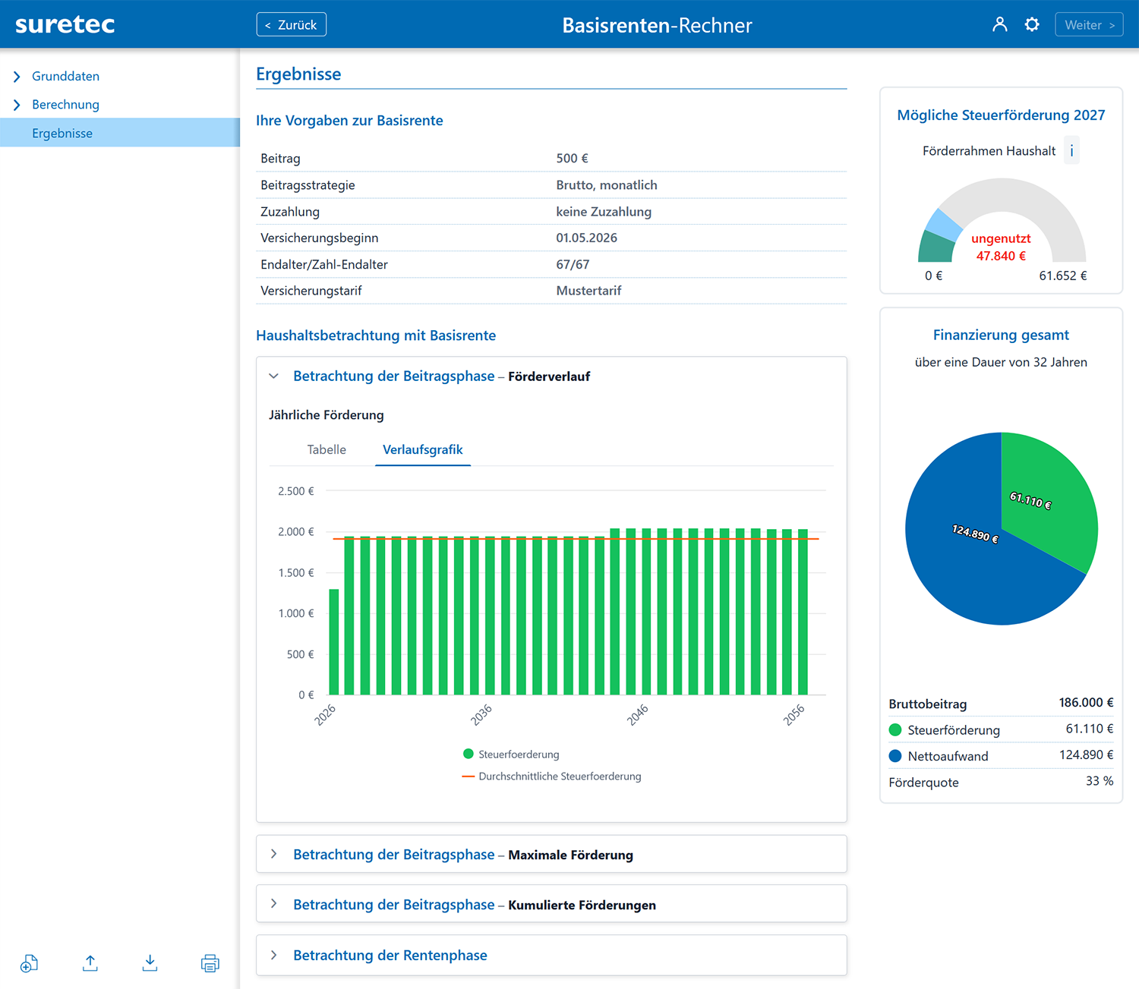Expand Grunddaten in the sidebar
This screenshot has width=1139, height=989.
[65, 76]
